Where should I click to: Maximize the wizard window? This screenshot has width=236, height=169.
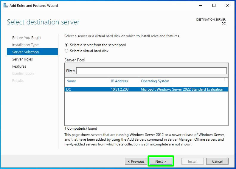(214, 6)
